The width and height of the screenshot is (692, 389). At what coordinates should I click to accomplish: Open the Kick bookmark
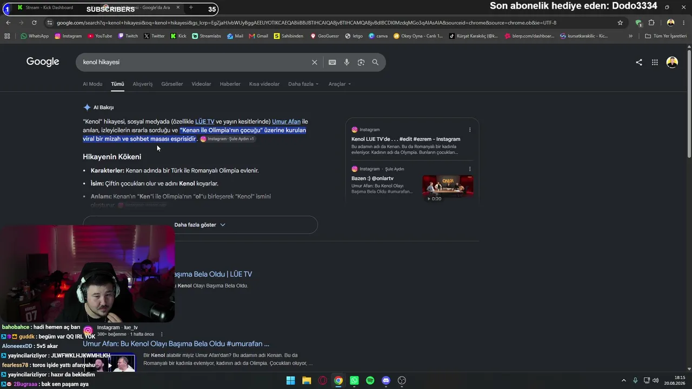178,36
